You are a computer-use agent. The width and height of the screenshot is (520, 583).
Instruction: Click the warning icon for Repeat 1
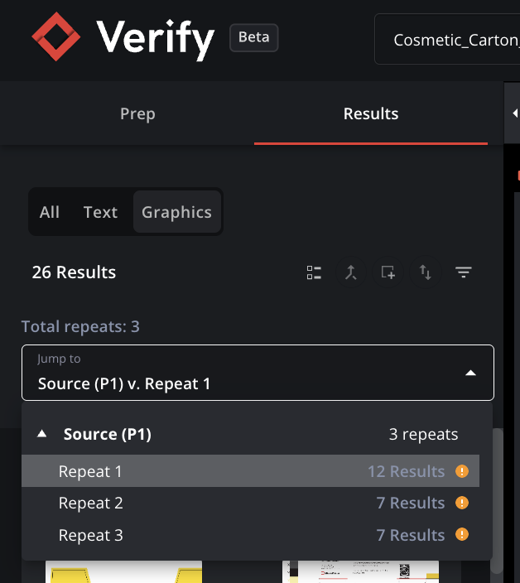click(462, 471)
